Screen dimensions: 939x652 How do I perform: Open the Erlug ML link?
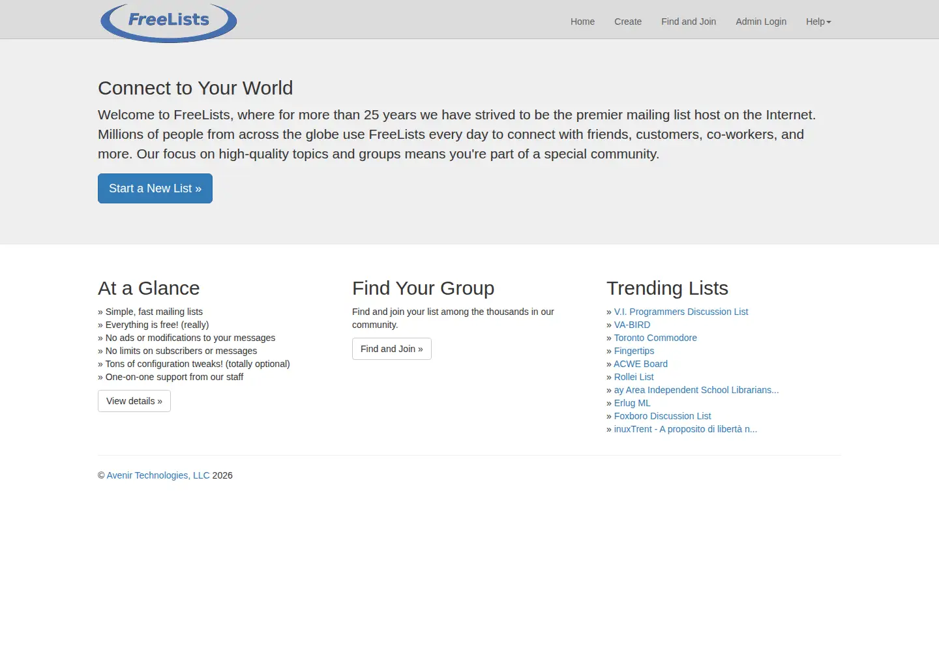point(633,403)
